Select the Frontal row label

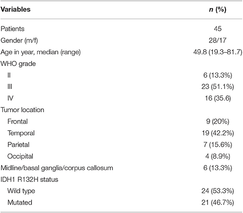pyautogui.click(x=18, y=121)
